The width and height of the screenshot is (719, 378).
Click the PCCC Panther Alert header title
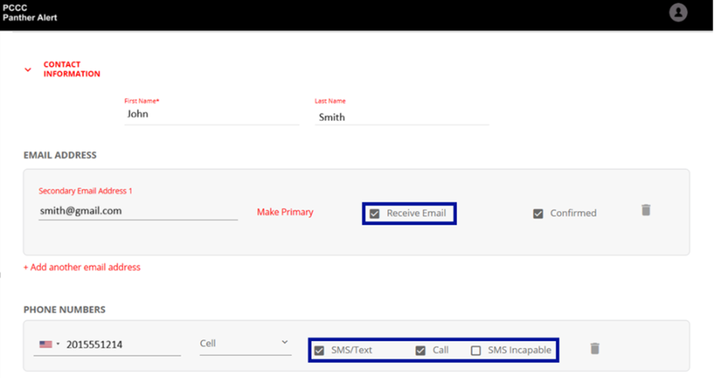30,13
